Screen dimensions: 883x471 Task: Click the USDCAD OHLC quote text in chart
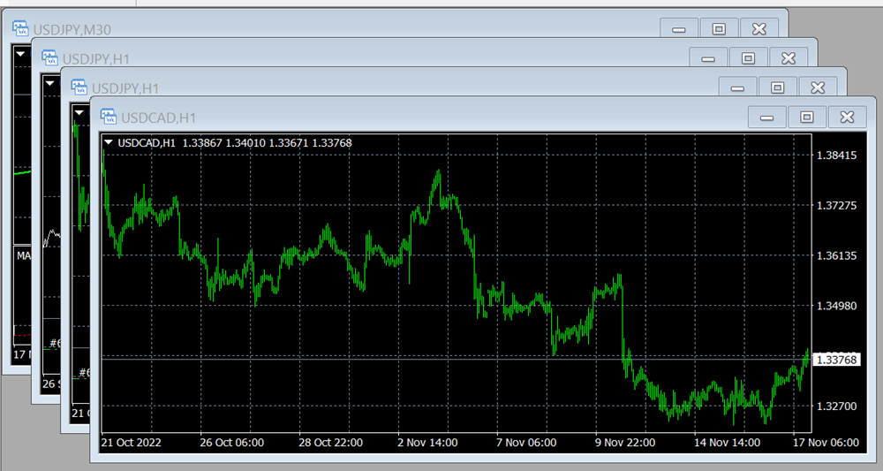tap(235, 142)
